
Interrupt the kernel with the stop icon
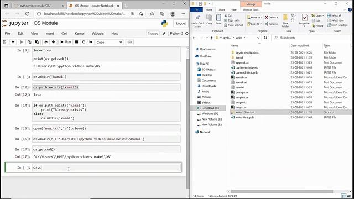point(76,42)
